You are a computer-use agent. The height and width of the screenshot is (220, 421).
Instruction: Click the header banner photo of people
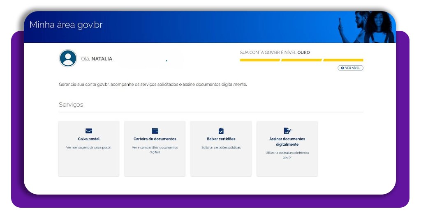click(x=366, y=27)
